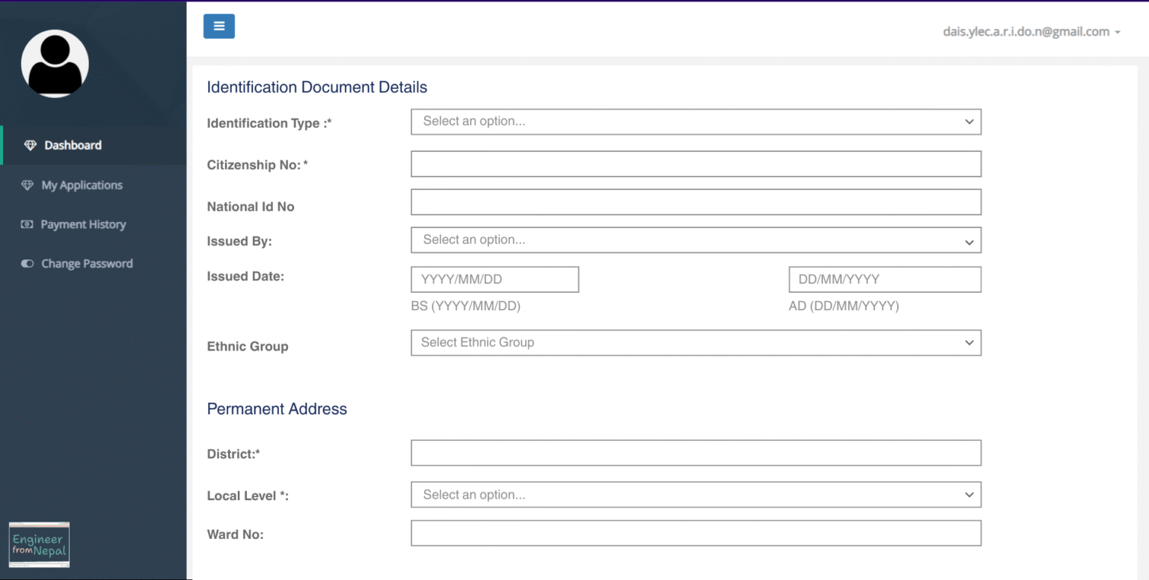This screenshot has height=580, width=1149.
Task: Select the BS issued date field
Action: pos(494,280)
